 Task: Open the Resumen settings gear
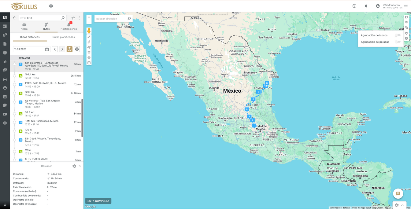point(74,166)
